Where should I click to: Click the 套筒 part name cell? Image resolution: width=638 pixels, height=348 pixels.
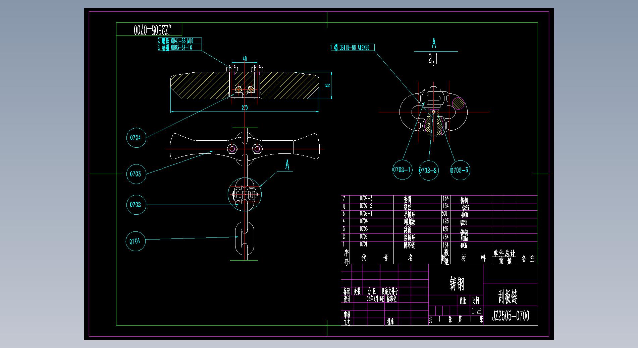tap(408, 199)
